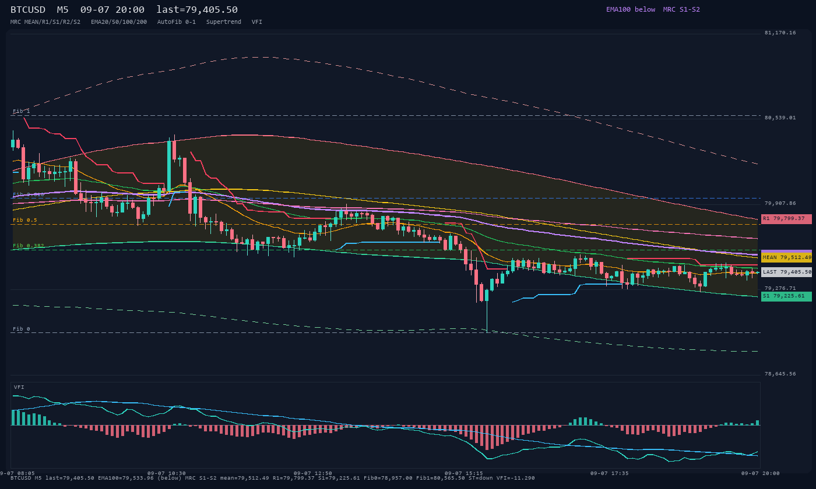The width and height of the screenshot is (816, 489).
Task: Click the 'AutoFib 0-1' legend label
Action: click(x=177, y=22)
